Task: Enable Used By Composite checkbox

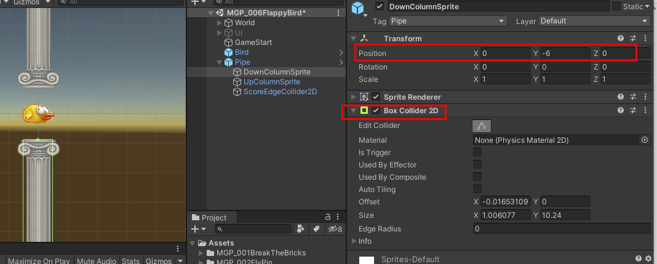Action: point(477,177)
